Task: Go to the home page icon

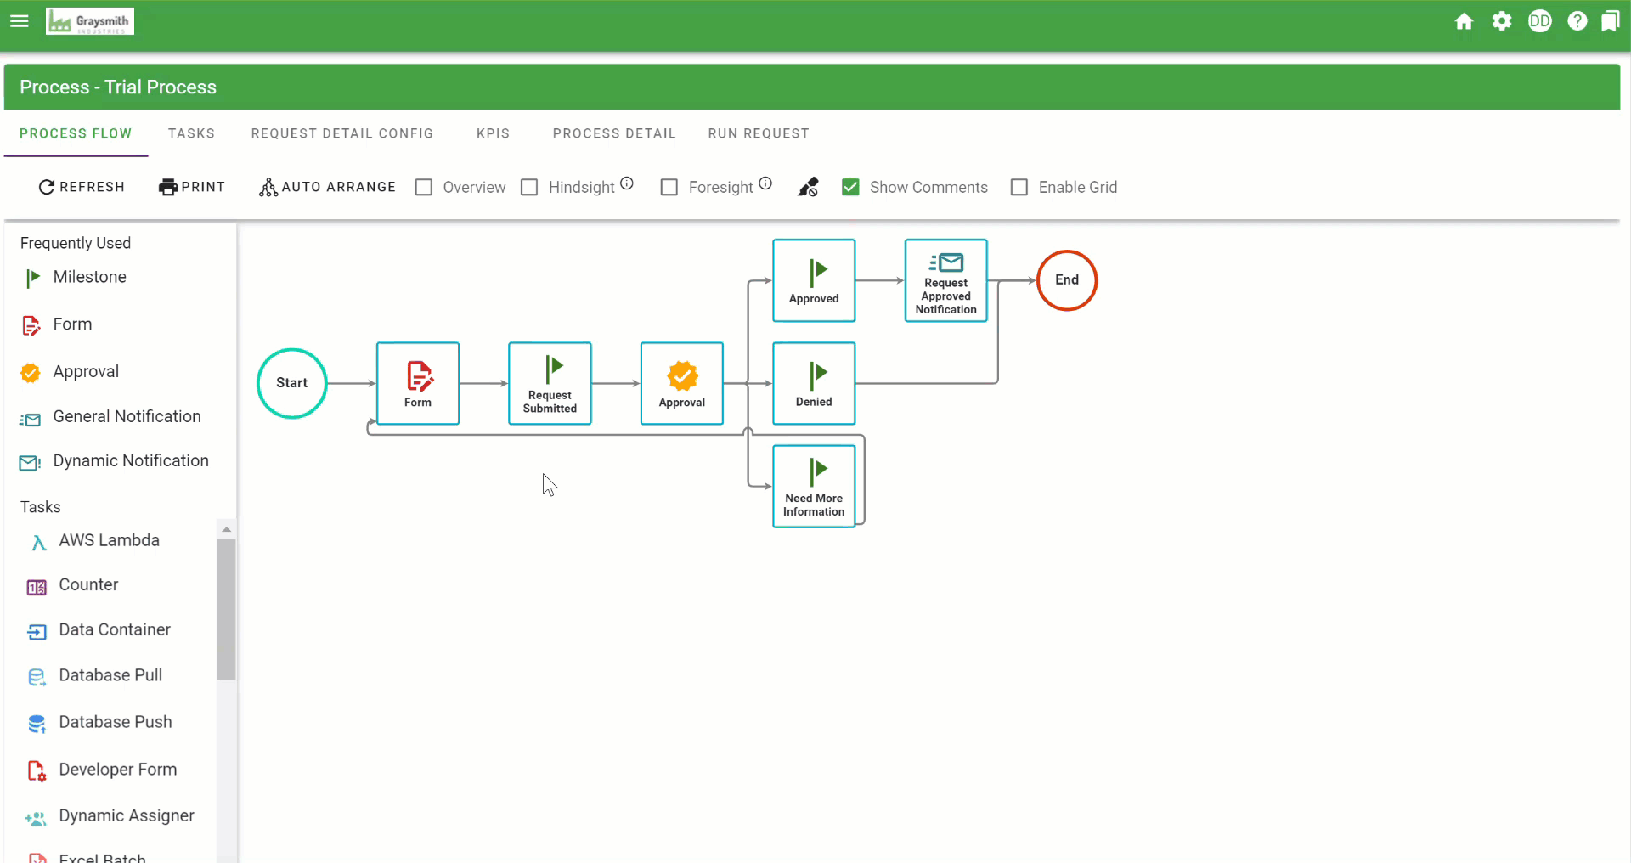Action: (1464, 21)
